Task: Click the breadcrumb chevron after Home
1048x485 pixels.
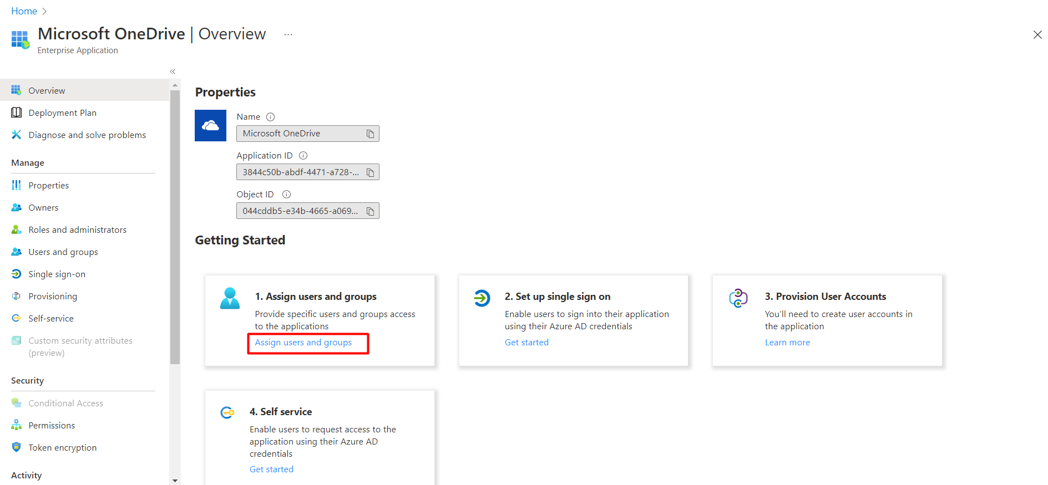Action: tap(44, 11)
